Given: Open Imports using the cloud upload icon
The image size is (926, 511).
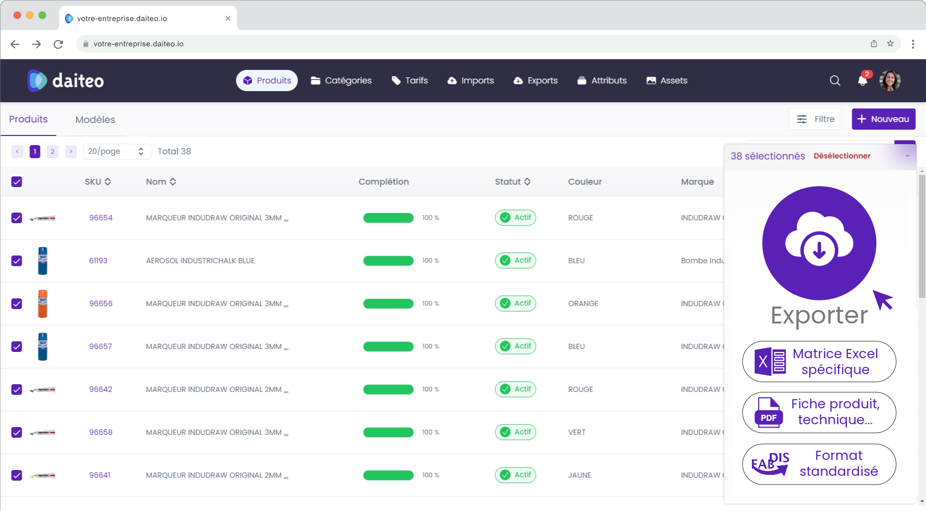Looking at the screenshot, I should click(x=452, y=81).
